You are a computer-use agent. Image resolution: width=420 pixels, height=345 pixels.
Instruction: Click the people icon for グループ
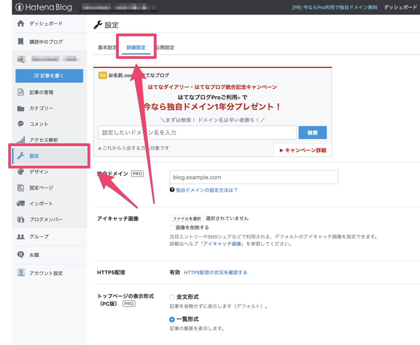21,236
